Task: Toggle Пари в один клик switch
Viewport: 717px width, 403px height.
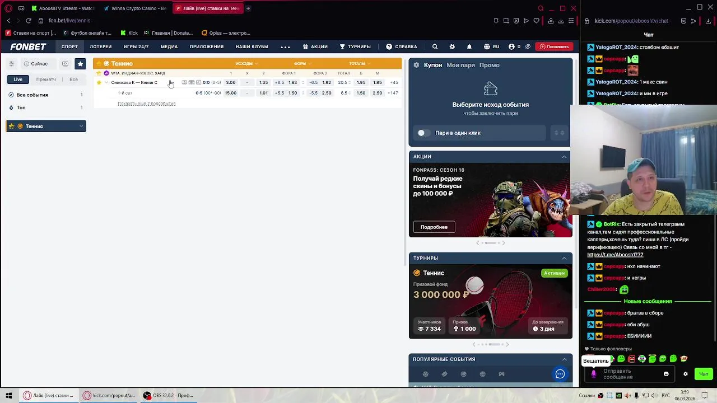Action: pyautogui.click(x=424, y=133)
